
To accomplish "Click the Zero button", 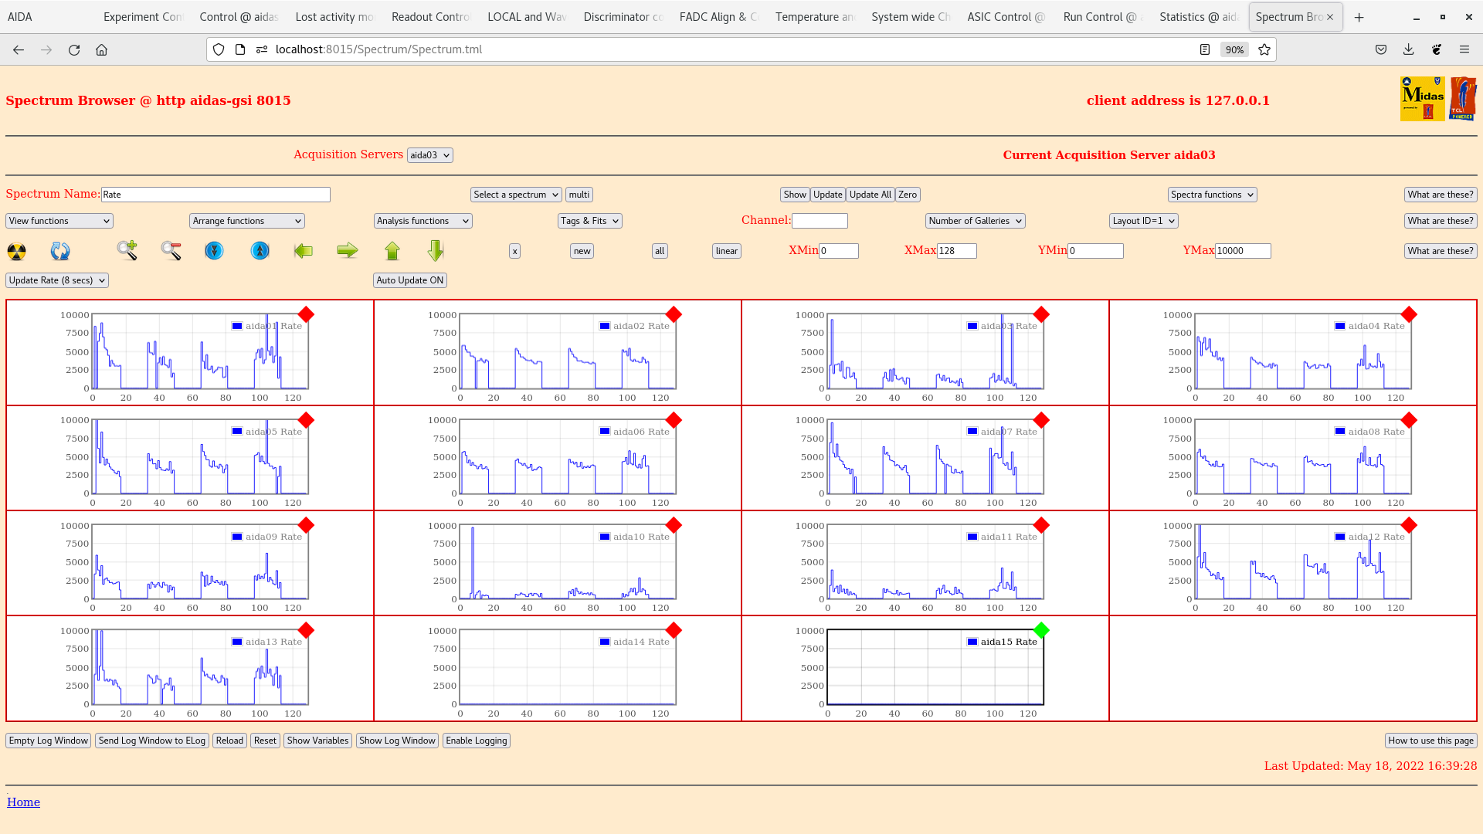I will coord(908,195).
